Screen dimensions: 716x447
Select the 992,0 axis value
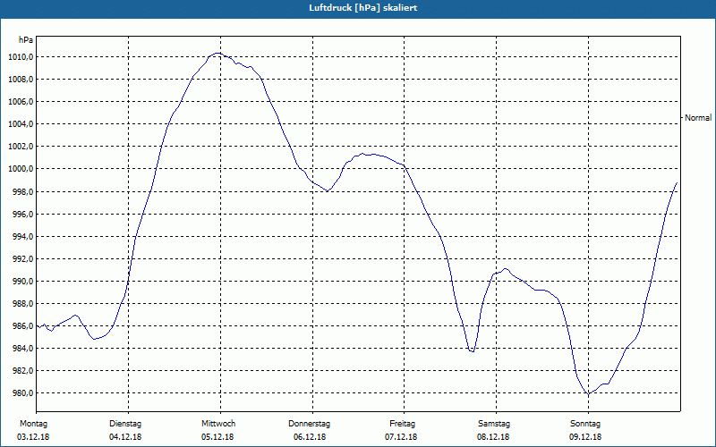(x=22, y=258)
